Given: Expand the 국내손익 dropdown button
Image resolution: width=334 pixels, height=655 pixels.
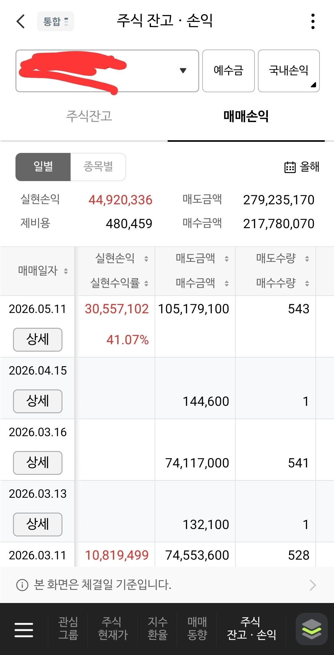Looking at the screenshot, I should click(289, 71).
